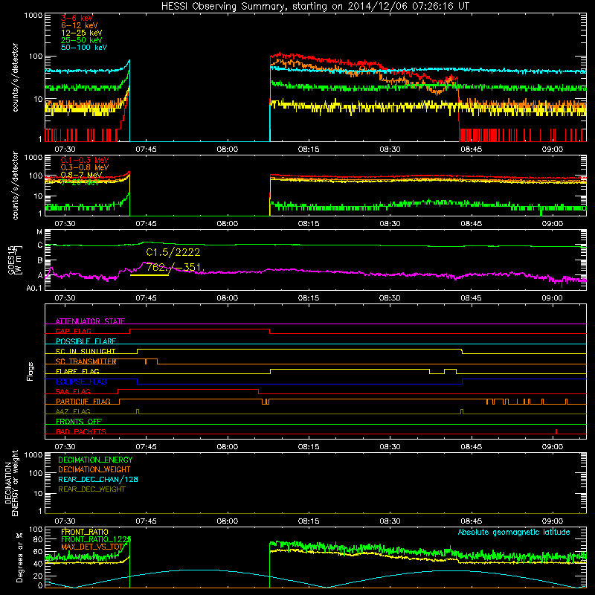Screen dimensions: 595x595
Task: Click the REAR_DEC_CHAN/128 legend label
Action: point(98,480)
